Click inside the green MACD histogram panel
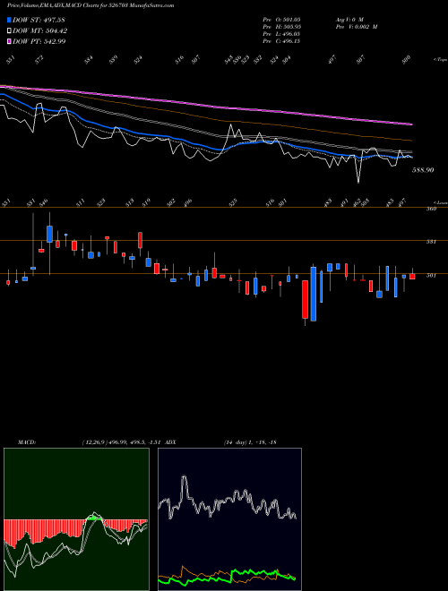 (x=76, y=519)
